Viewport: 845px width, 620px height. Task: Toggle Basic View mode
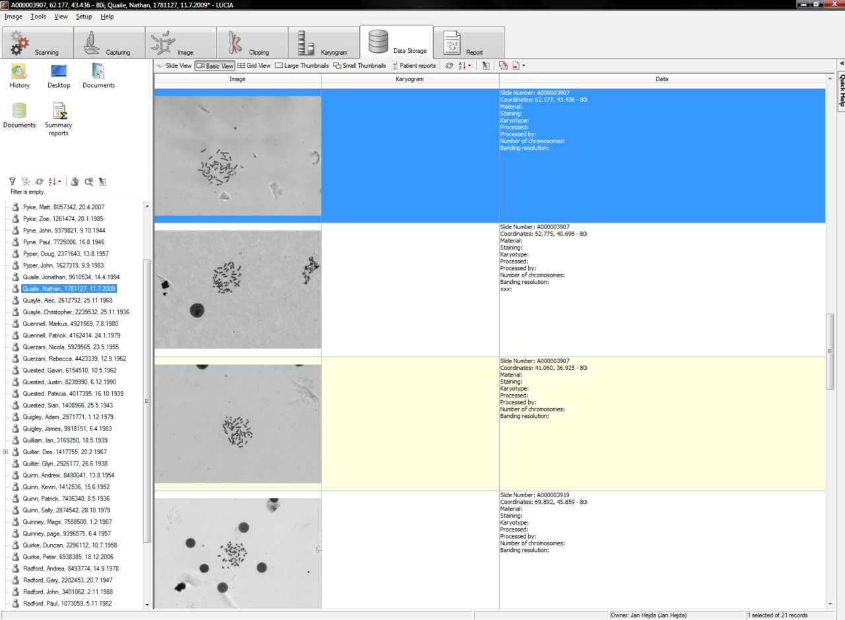coord(215,66)
